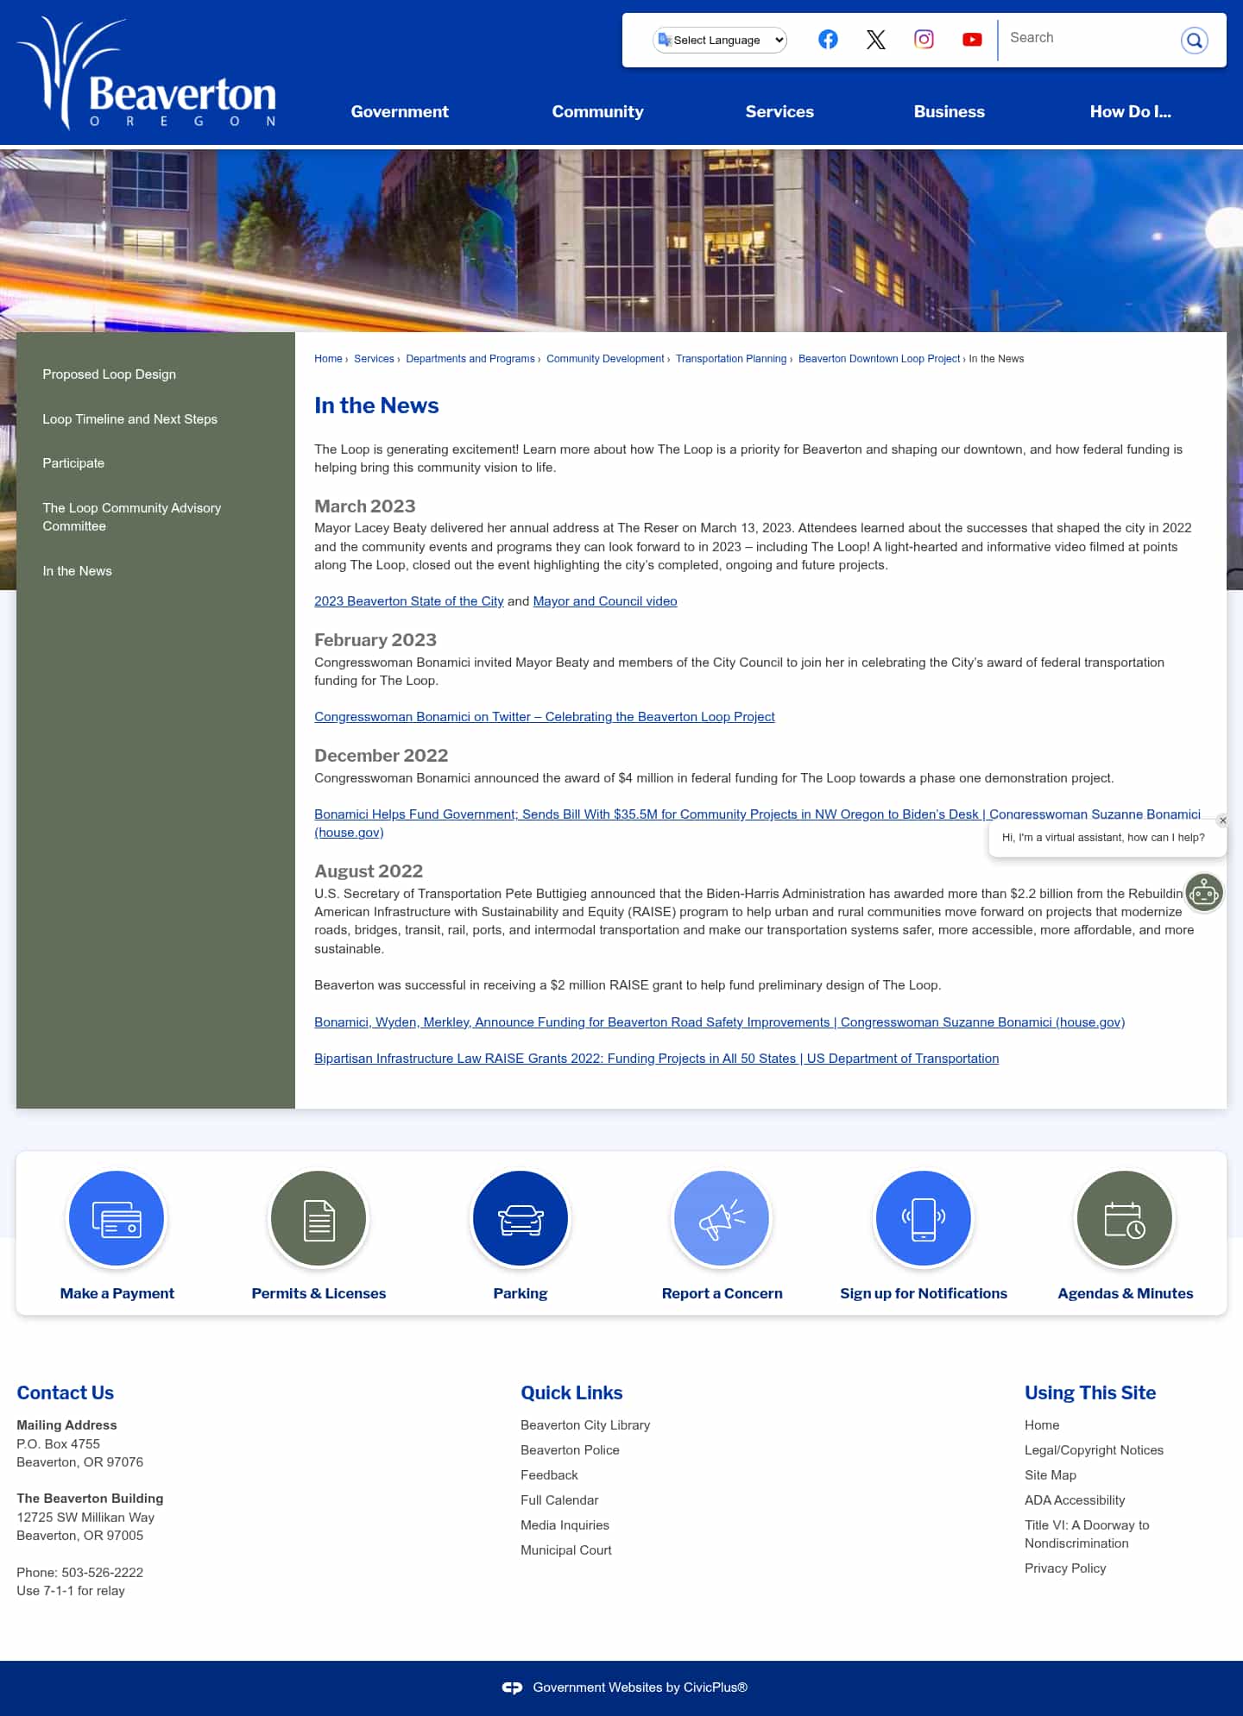The width and height of the screenshot is (1243, 1716).
Task: Close the virtual assistant greeting bubble
Action: tap(1222, 820)
